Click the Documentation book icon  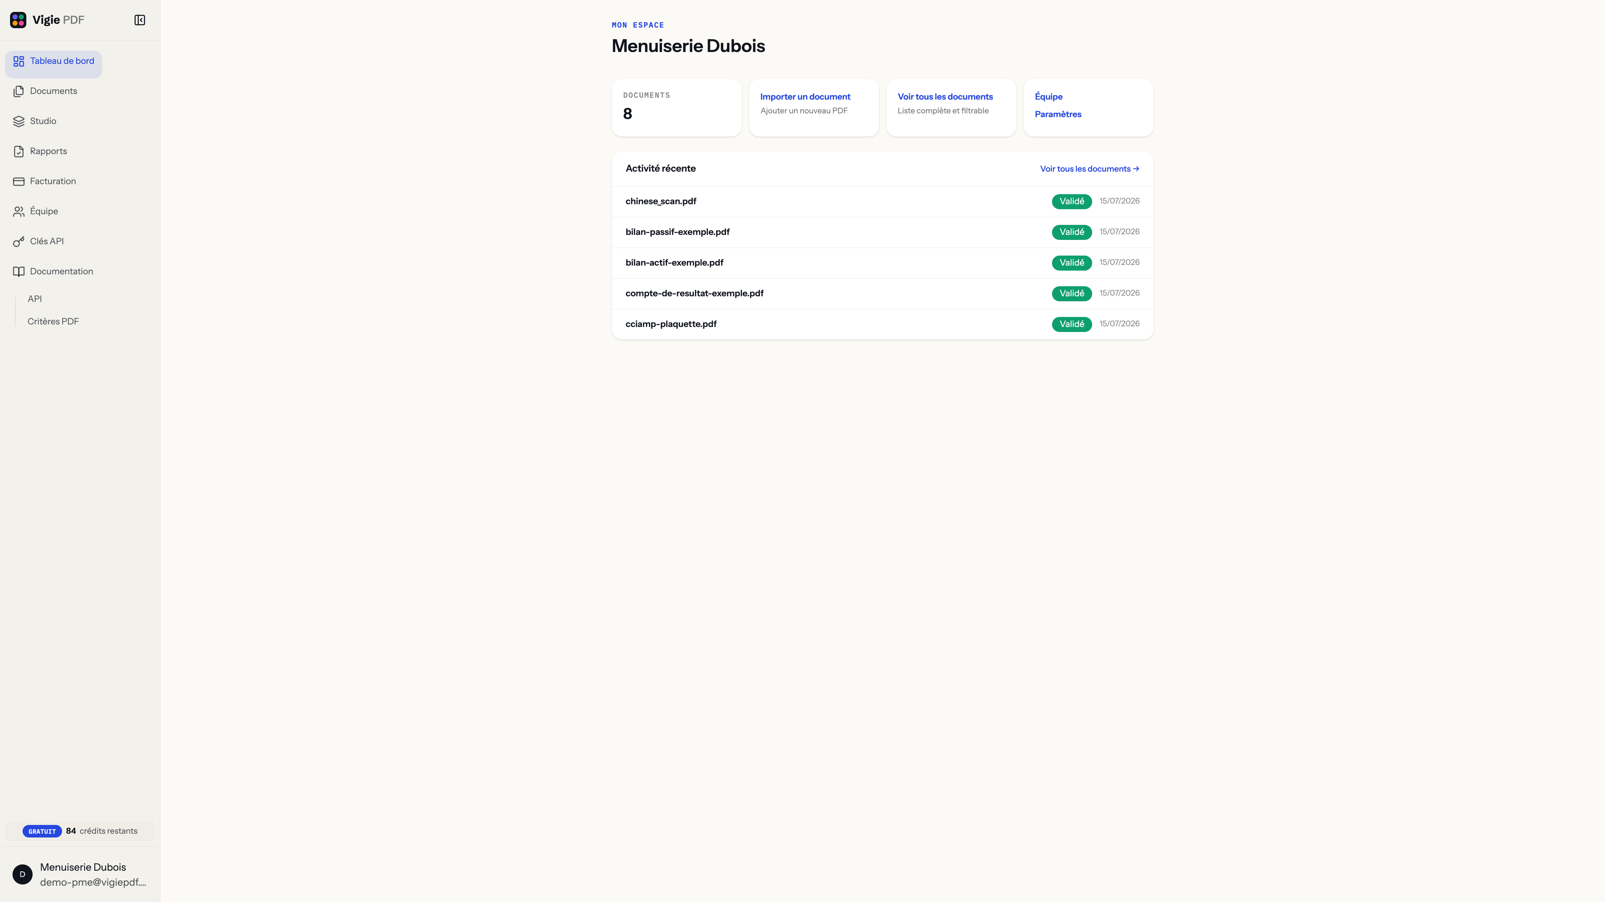point(19,272)
